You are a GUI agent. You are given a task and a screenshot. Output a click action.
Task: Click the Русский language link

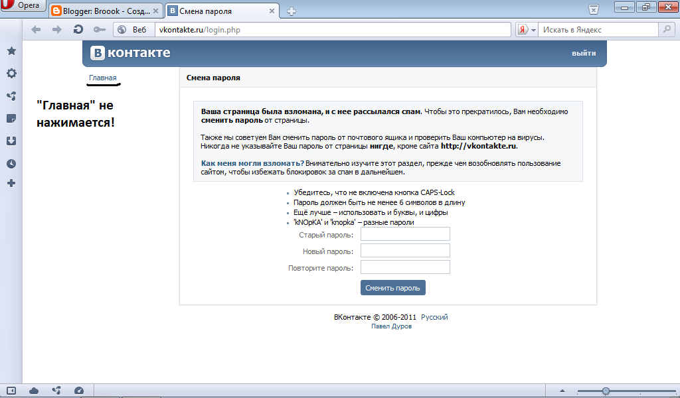click(x=434, y=317)
